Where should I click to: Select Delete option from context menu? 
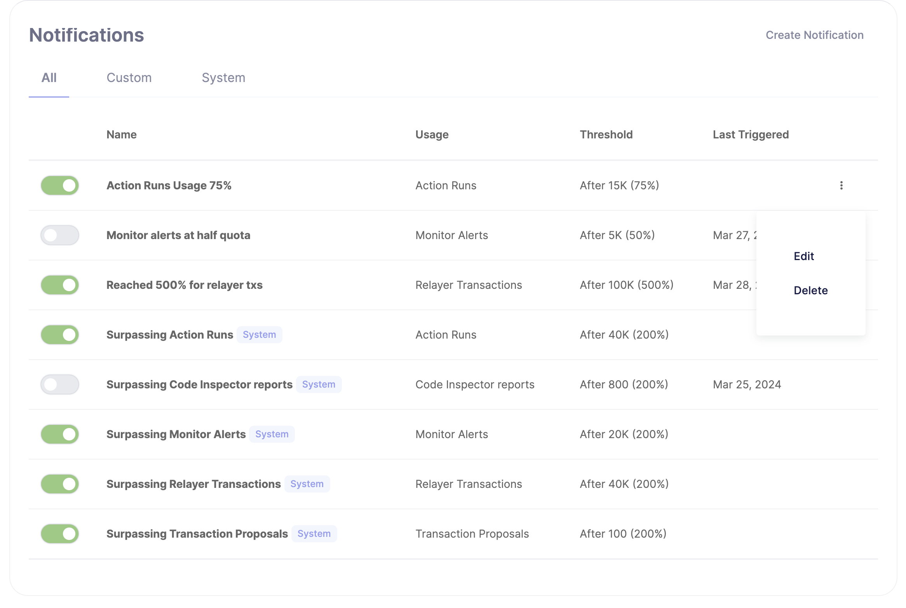pos(811,290)
